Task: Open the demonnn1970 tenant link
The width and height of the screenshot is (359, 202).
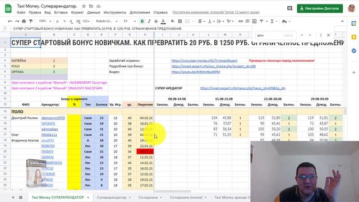Action: coord(53,118)
